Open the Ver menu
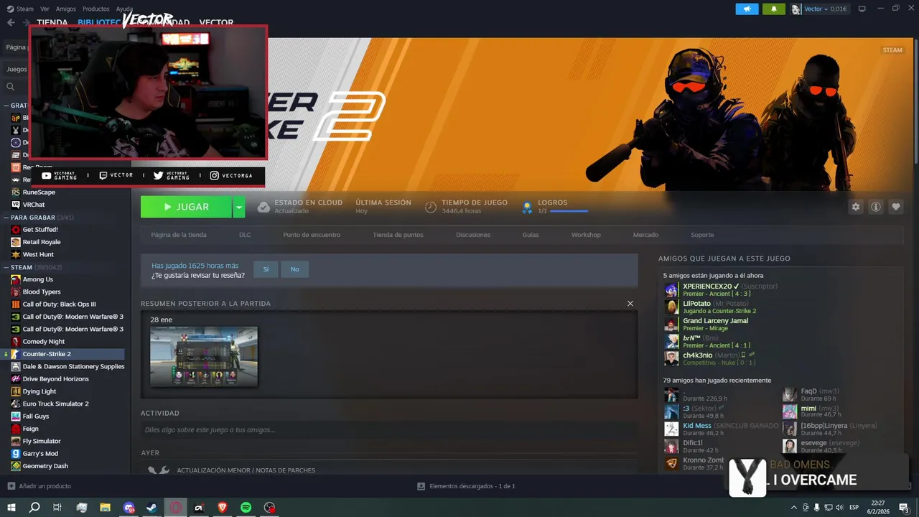The width and height of the screenshot is (919, 517). (x=45, y=9)
